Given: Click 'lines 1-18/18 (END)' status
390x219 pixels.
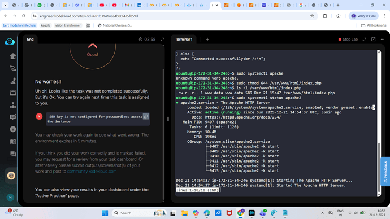Looking at the screenshot, I should pos(197,190).
